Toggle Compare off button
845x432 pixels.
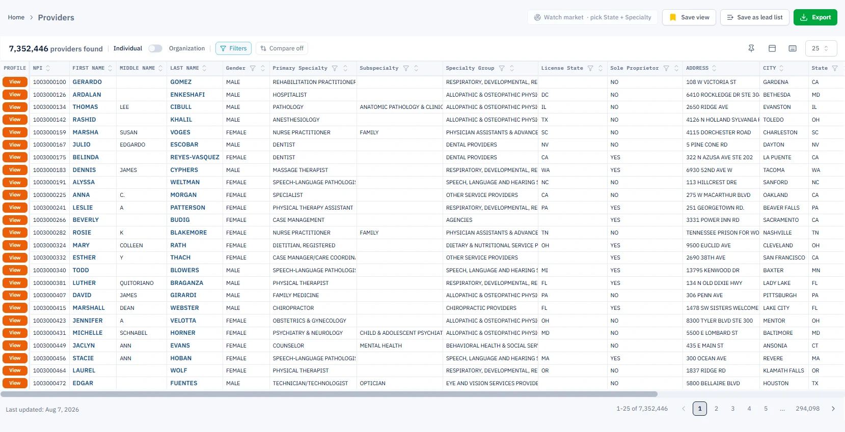282,48
